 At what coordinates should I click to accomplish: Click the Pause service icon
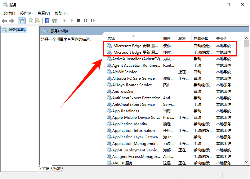pos(86,21)
